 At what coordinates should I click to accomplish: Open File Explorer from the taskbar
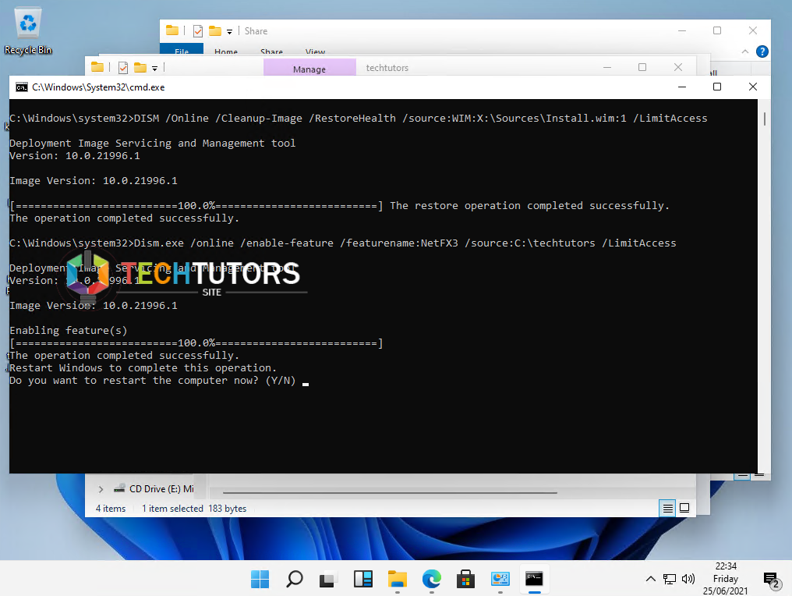(x=397, y=579)
